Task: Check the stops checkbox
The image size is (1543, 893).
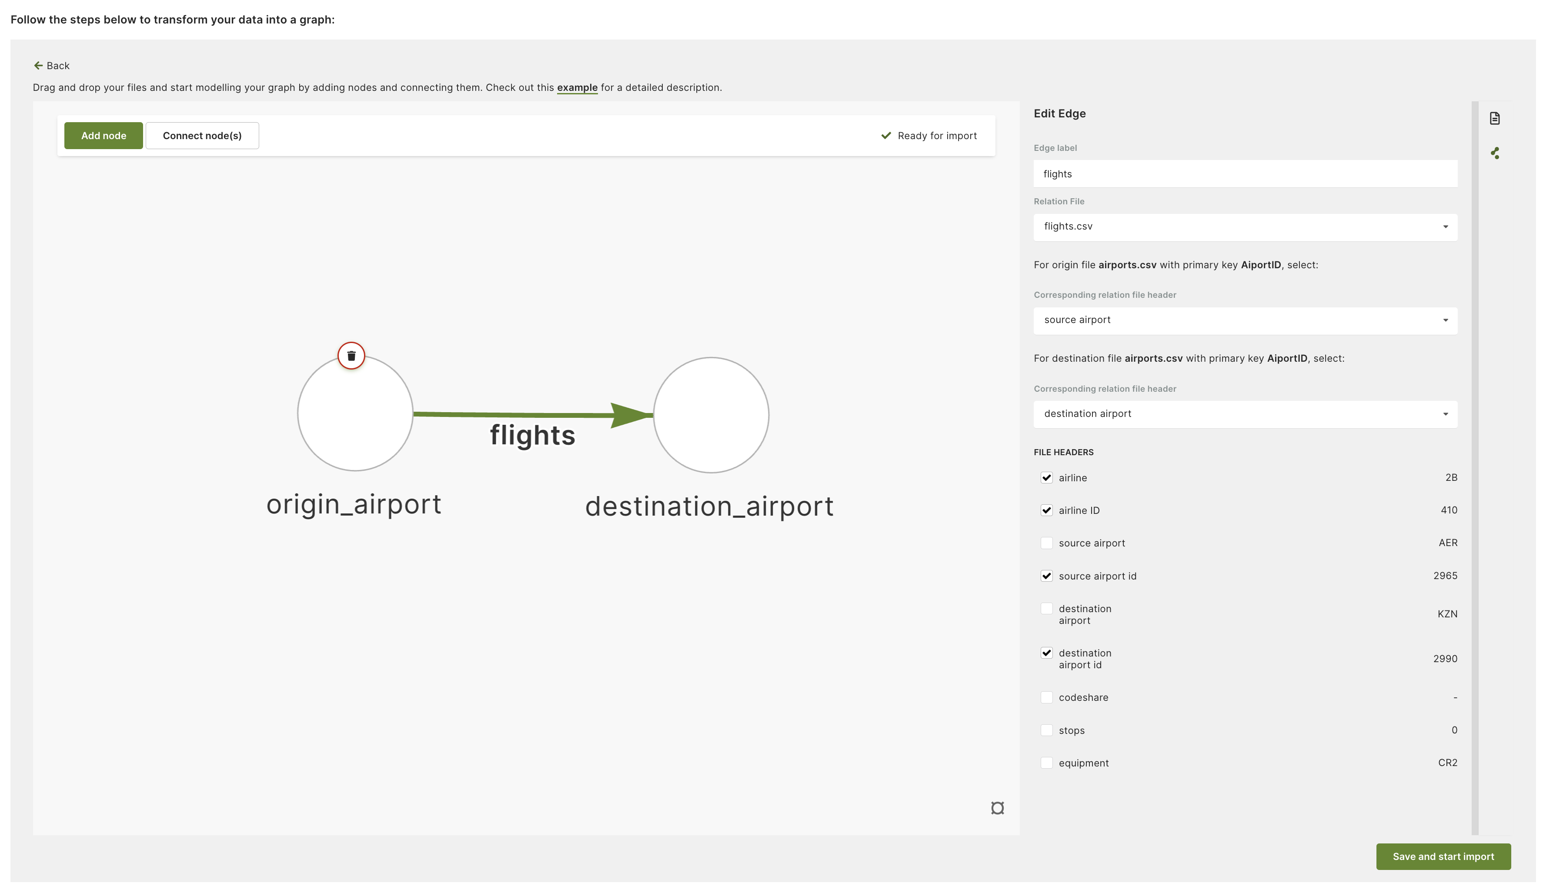Action: coord(1046,730)
